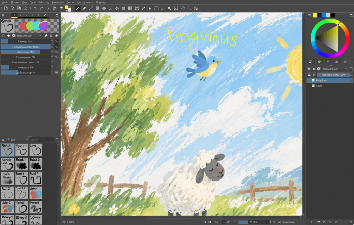This screenshot has width=354, height=225.
Task: Select the Laser pointer tool
Action: pyautogui.click(x=150, y=9)
